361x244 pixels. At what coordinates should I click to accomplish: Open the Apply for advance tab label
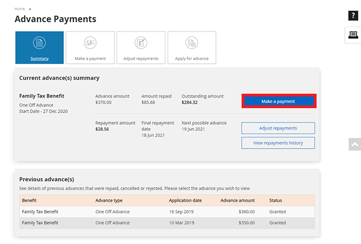[x=192, y=58]
